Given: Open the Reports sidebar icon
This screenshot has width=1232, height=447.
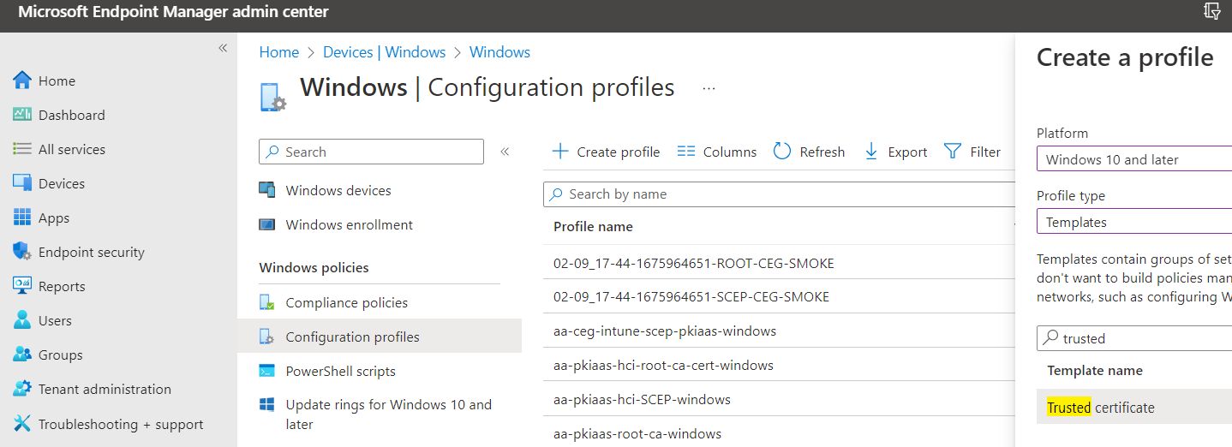Looking at the screenshot, I should (22, 286).
